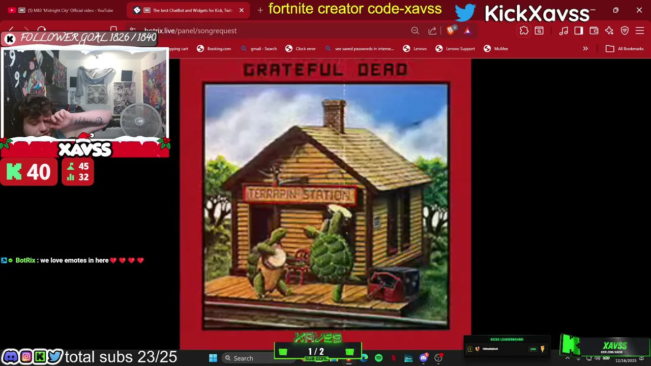Click the Grateful Dead Terrapin Station album art
The width and height of the screenshot is (651, 366).
325,203
